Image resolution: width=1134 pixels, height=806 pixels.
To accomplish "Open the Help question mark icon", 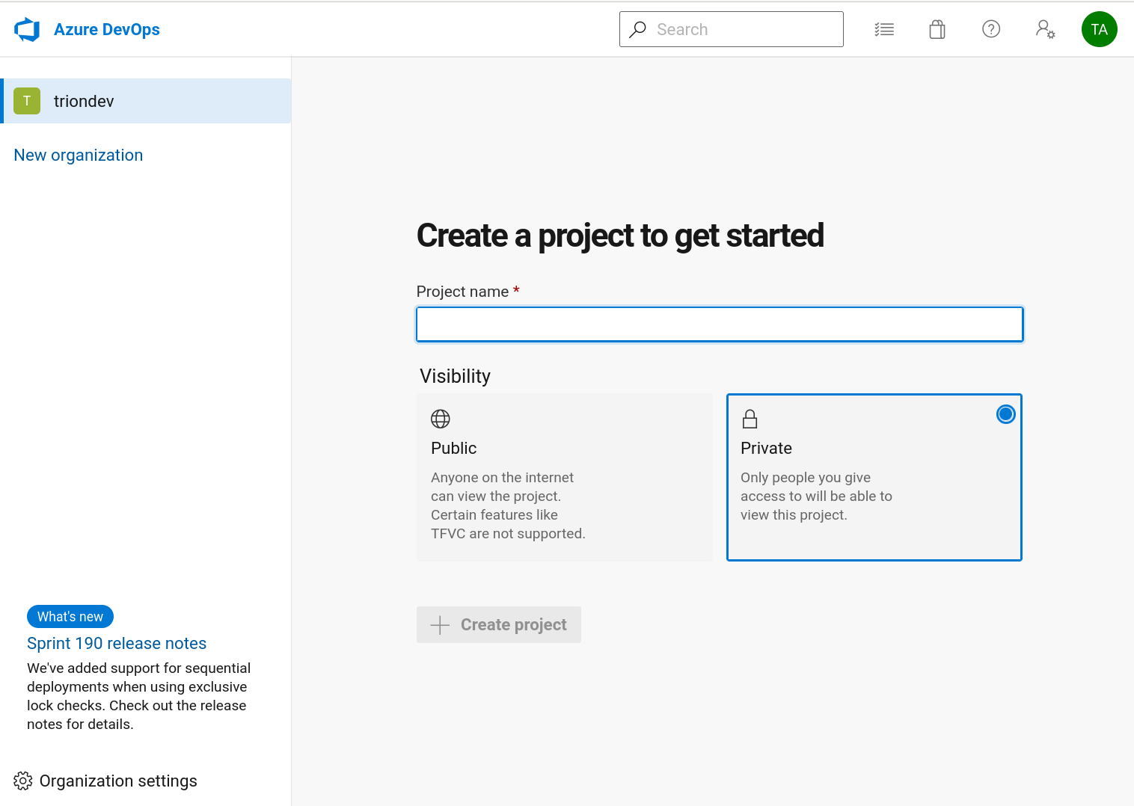I will tap(991, 29).
